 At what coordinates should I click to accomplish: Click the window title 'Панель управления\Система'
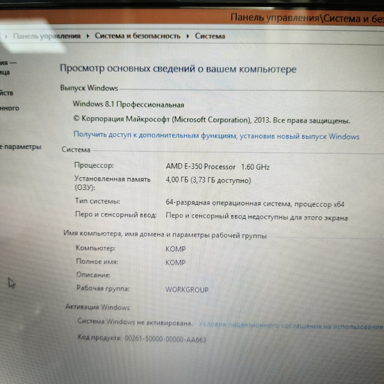(x=307, y=18)
